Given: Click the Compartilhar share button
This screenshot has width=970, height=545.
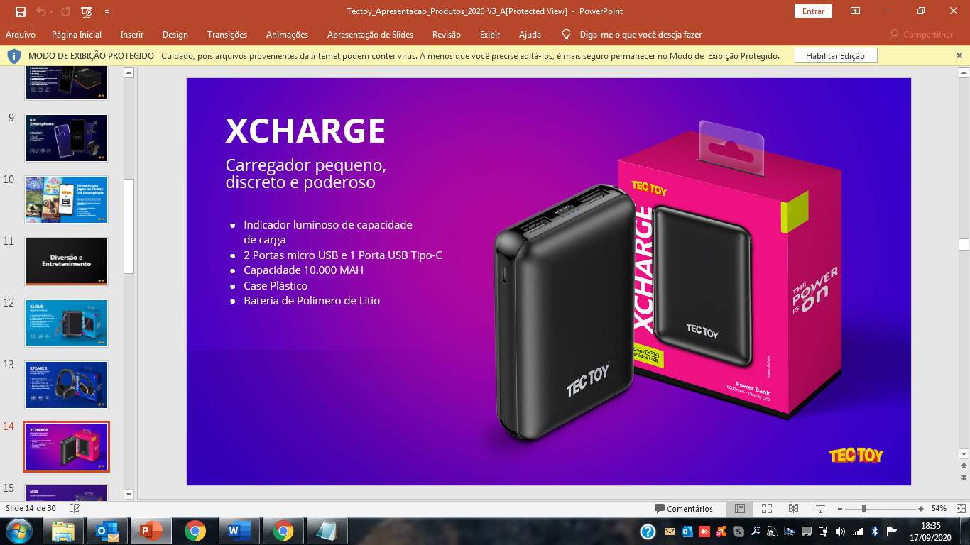Looking at the screenshot, I should click(922, 35).
